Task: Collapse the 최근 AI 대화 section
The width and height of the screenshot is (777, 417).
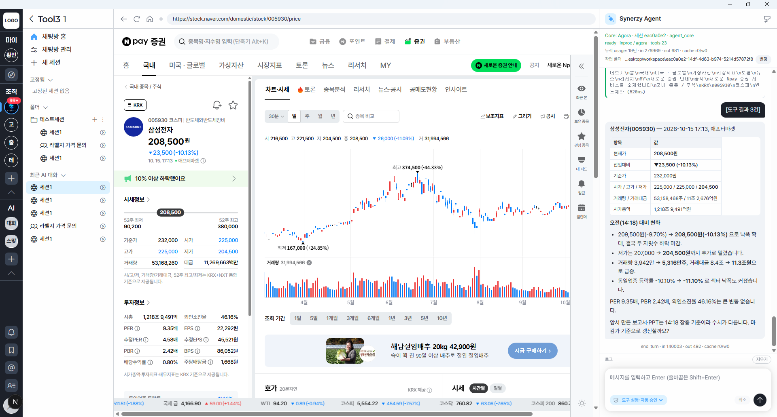Action: point(63,175)
